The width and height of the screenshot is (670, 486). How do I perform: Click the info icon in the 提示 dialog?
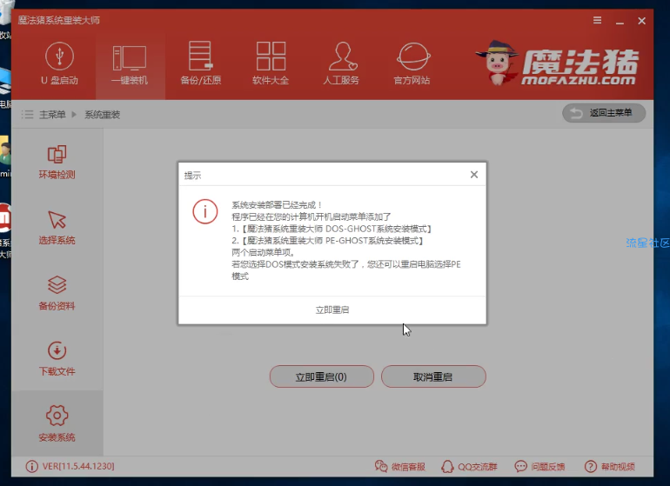click(x=205, y=211)
